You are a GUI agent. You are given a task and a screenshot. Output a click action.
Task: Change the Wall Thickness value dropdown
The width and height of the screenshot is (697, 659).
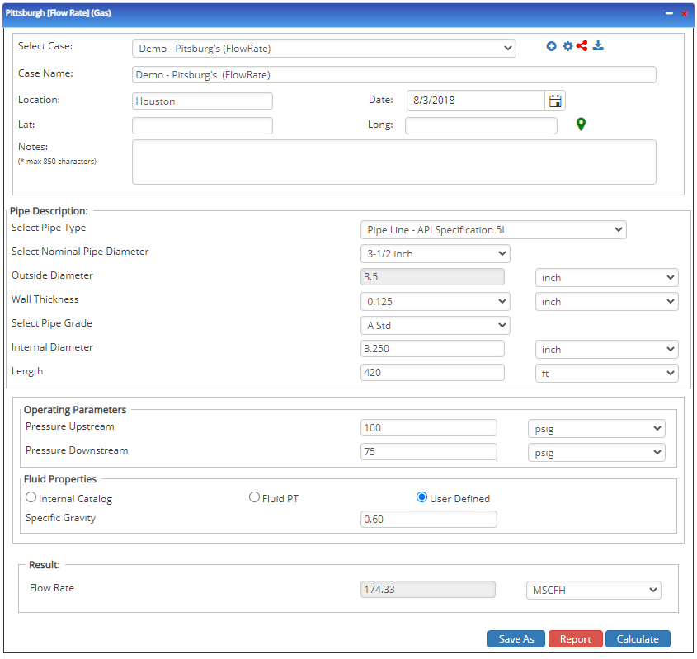point(435,301)
